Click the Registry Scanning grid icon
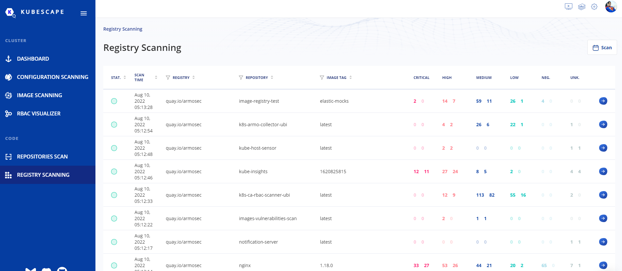 [x=8, y=175]
